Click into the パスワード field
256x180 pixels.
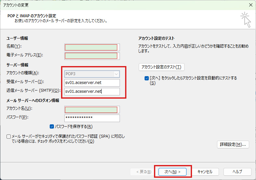tap(92, 118)
